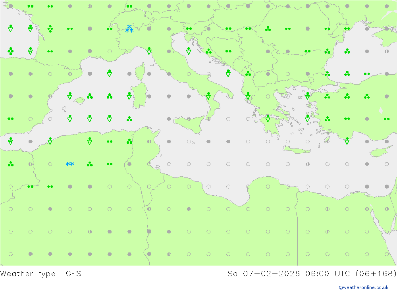Click the blue double snowflake symbol in Algeria
The width and height of the screenshot is (397, 291).
tap(70, 164)
